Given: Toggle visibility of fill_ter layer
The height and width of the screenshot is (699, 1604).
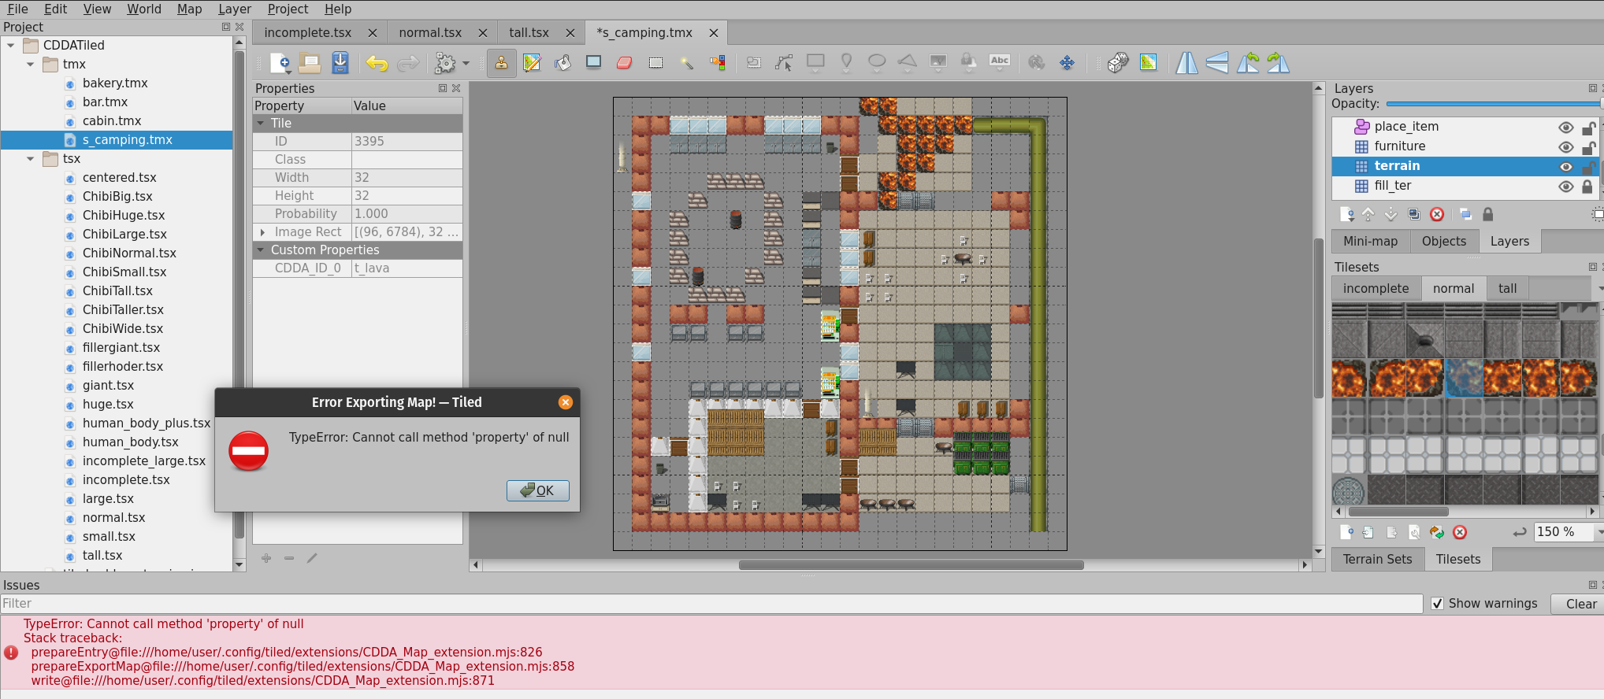Looking at the screenshot, I should click(1565, 187).
